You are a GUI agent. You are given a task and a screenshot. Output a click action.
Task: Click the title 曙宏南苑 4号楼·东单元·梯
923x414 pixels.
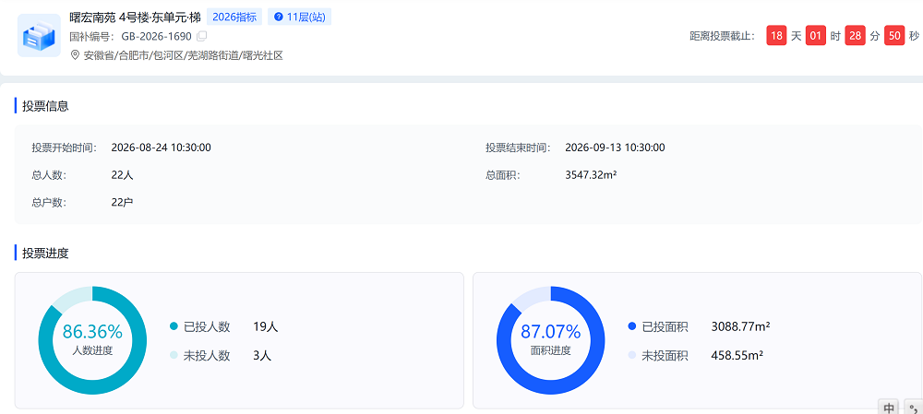pyautogui.click(x=135, y=17)
